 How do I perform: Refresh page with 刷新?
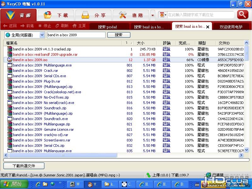62,26
